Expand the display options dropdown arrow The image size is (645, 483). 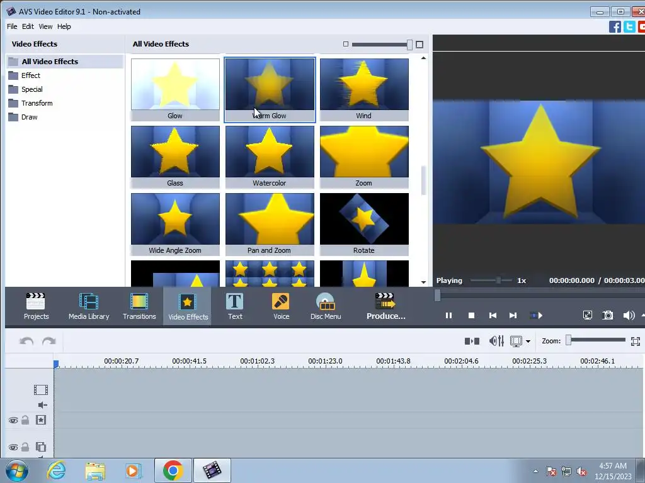point(528,341)
